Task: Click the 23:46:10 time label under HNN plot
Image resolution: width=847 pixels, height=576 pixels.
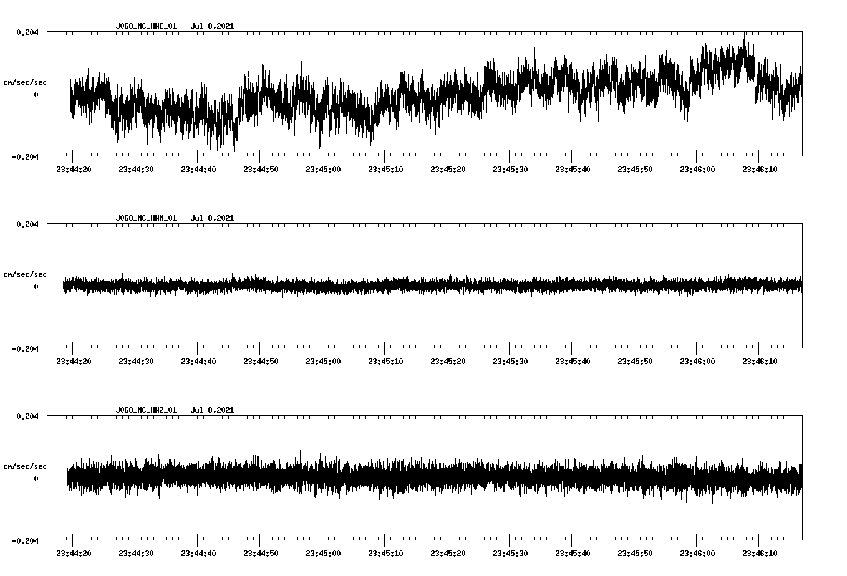Action: pyautogui.click(x=760, y=362)
